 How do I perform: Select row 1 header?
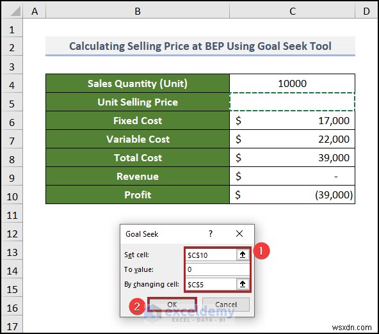pos(12,29)
